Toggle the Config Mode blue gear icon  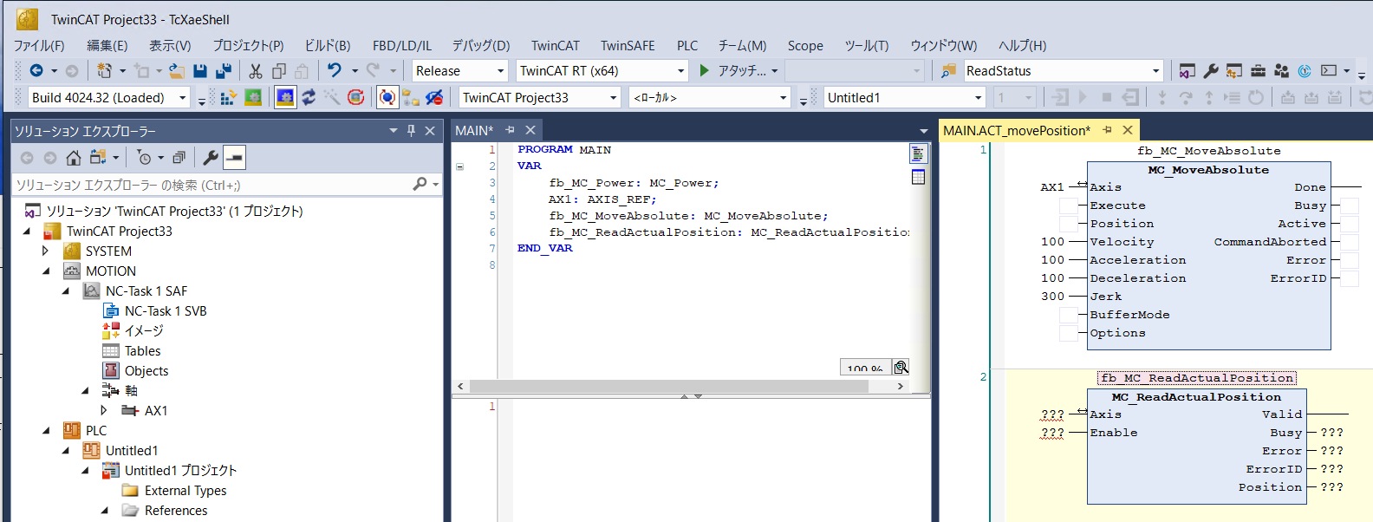tap(285, 98)
